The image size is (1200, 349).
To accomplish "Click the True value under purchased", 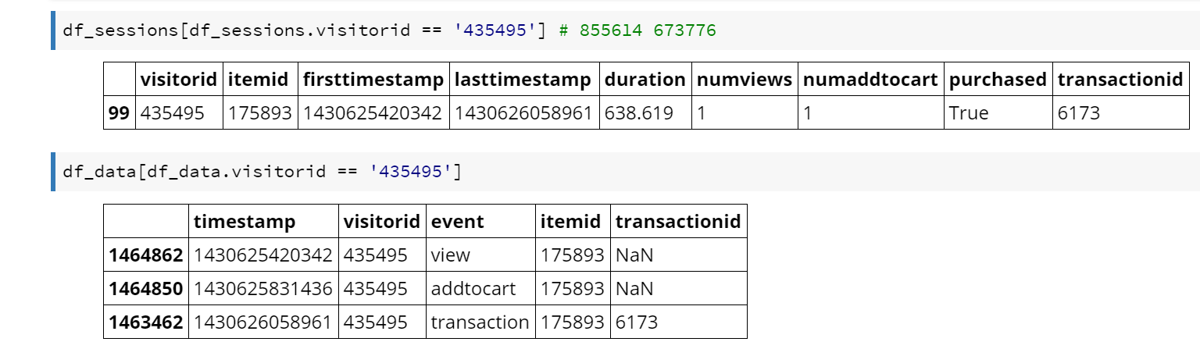I will tap(969, 113).
